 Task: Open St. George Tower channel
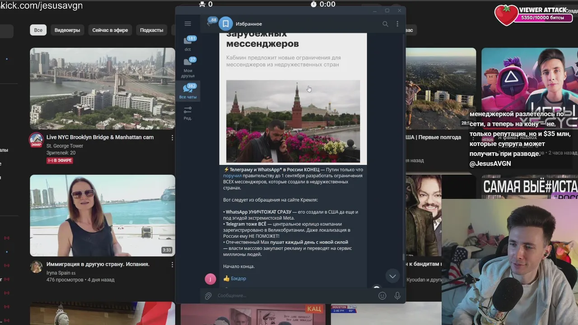pos(65,146)
